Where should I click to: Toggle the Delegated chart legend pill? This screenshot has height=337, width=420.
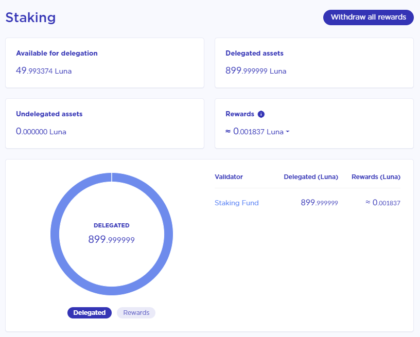pos(89,312)
